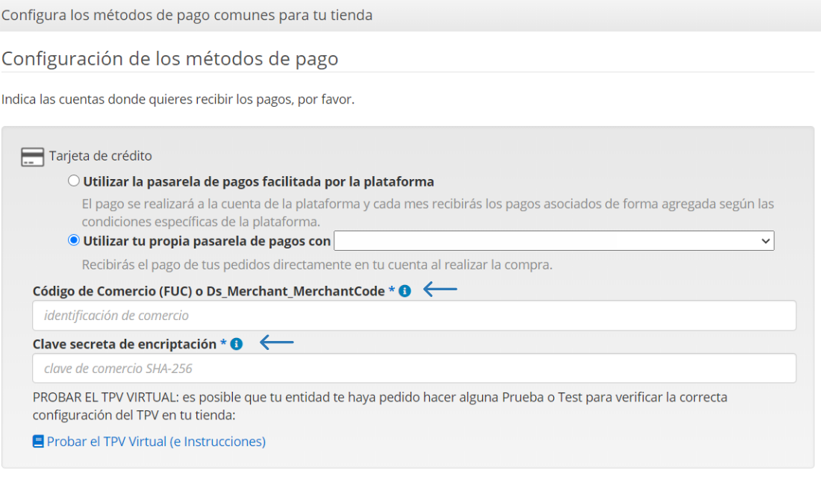Viewport: 821px width, 485px height.
Task: Click the info icon beside Clave secreta de encriptación
Action: click(237, 344)
